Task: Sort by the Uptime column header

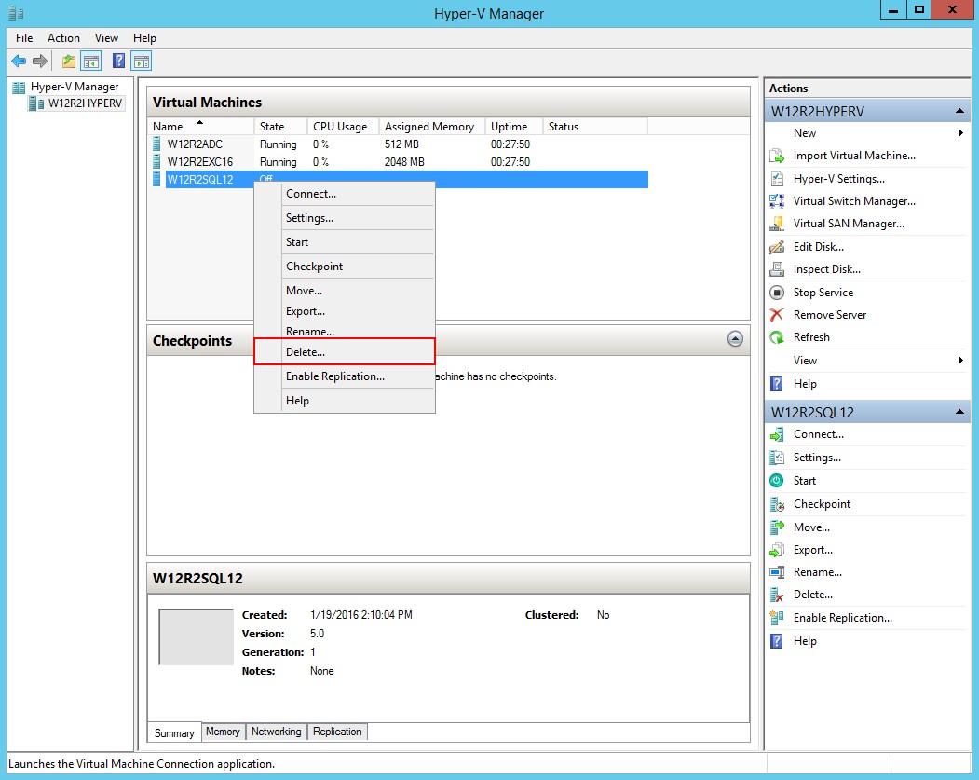Action: pyautogui.click(x=514, y=126)
